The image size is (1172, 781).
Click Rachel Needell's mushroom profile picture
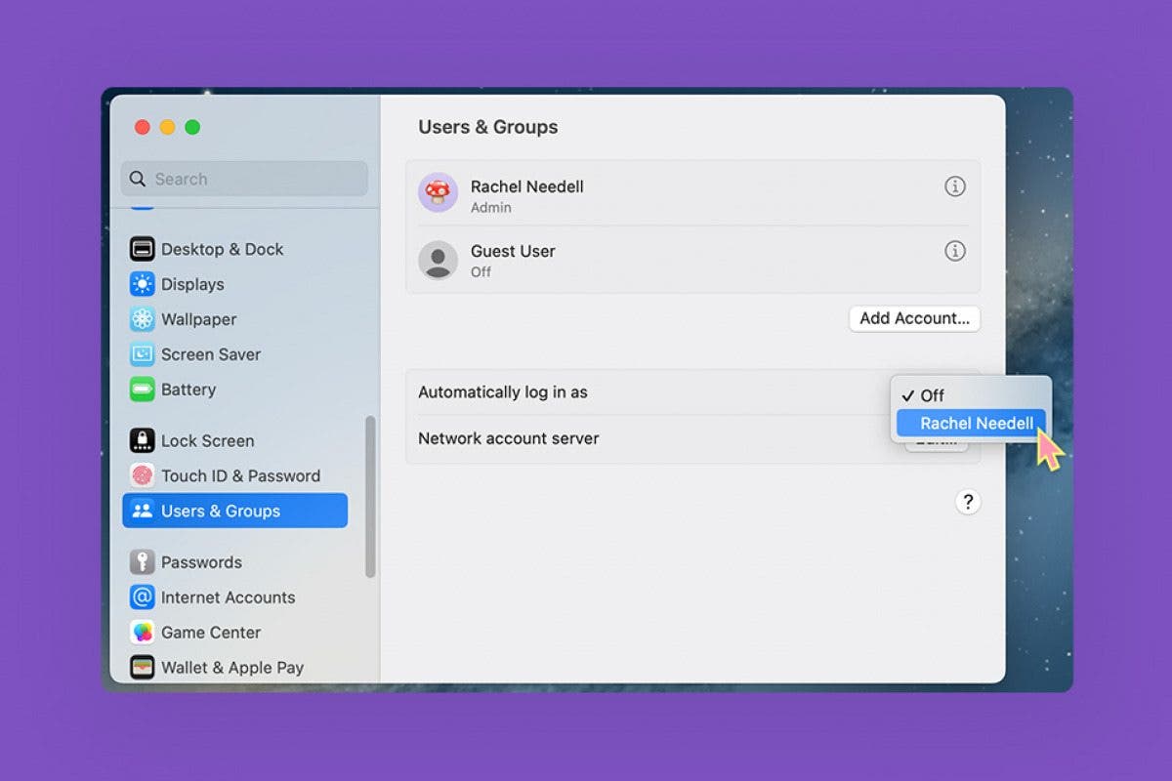tap(438, 193)
